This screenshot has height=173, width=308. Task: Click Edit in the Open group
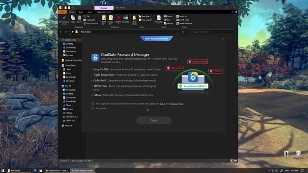pyautogui.click(x=167, y=20)
